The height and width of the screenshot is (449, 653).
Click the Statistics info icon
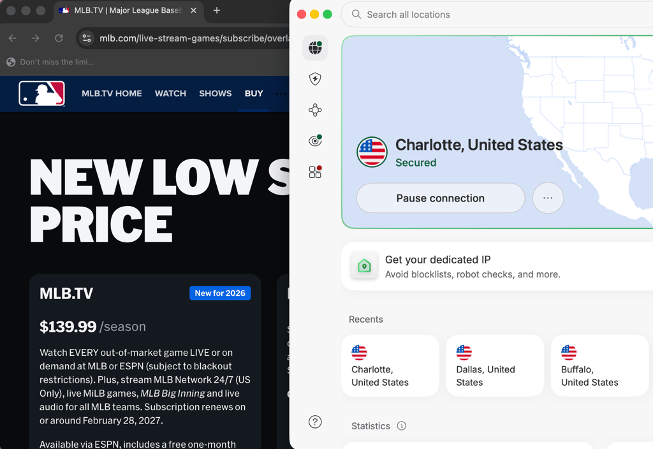[x=402, y=425]
